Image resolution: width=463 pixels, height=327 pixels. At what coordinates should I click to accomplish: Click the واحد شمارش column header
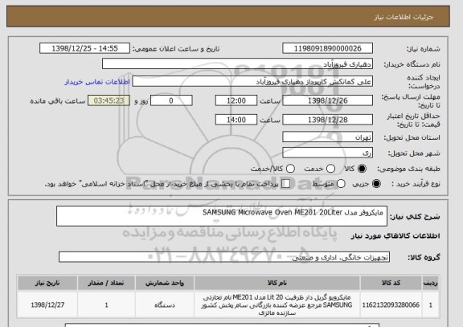(165, 283)
